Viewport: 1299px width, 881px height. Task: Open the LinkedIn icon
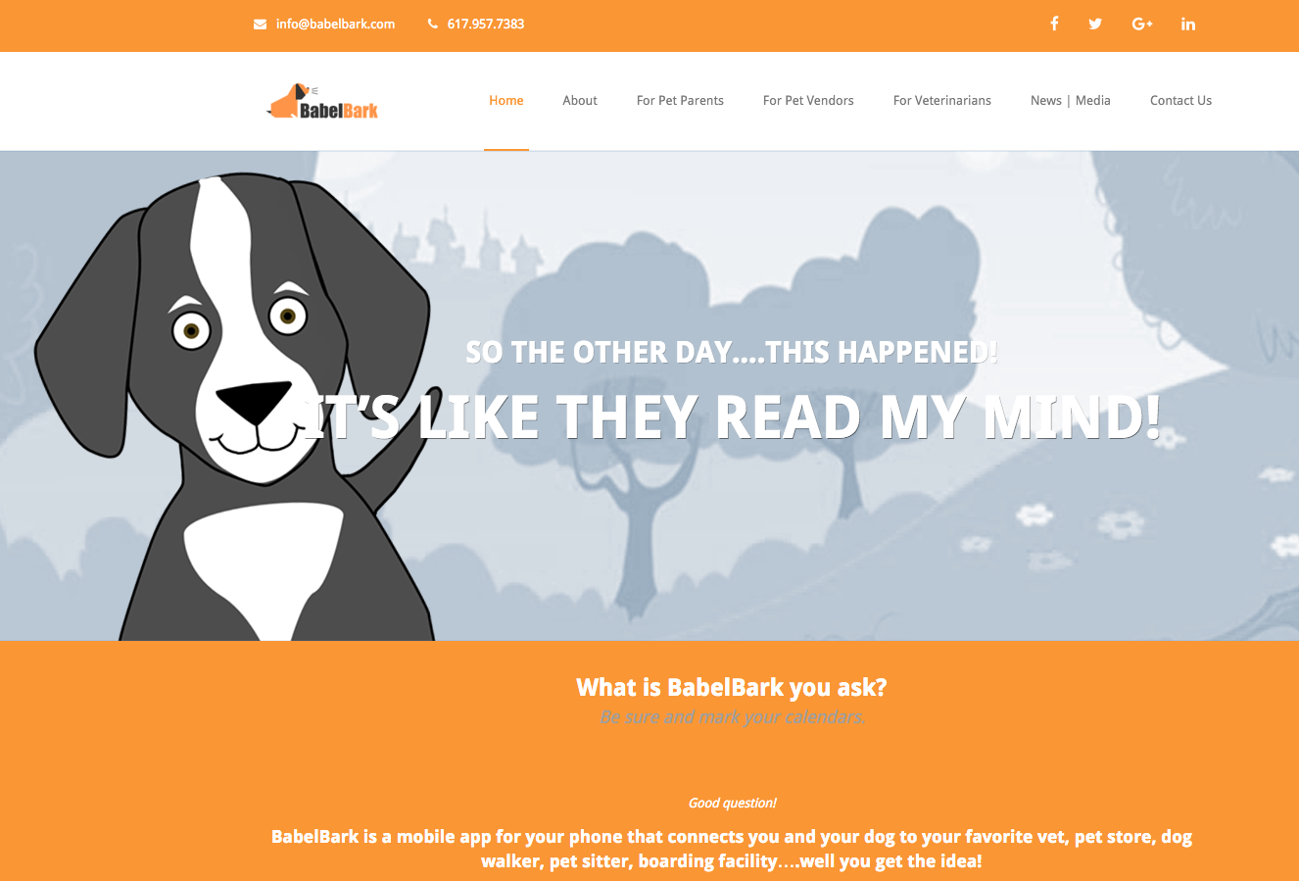point(1188,24)
